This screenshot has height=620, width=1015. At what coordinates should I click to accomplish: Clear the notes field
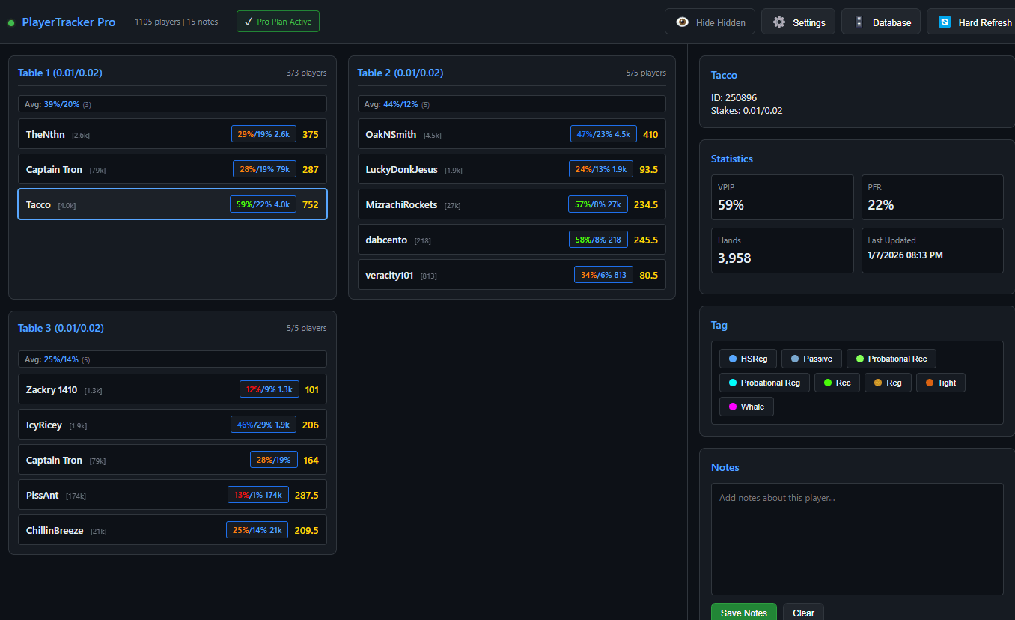[x=802, y=612]
